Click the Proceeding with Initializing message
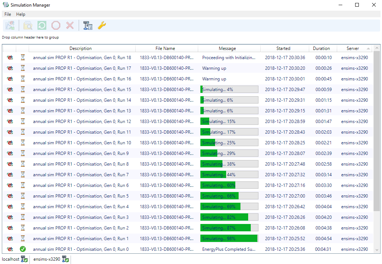Viewport: 382px width, 264px height. (229, 58)
